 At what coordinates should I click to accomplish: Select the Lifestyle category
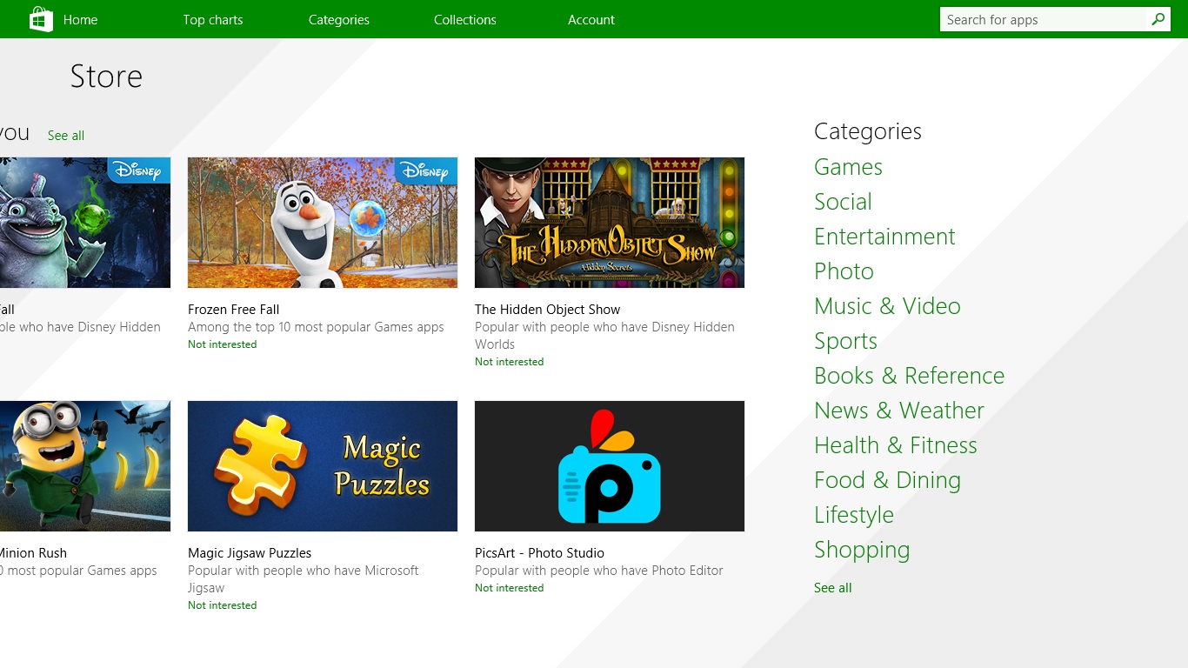[854, 515]
